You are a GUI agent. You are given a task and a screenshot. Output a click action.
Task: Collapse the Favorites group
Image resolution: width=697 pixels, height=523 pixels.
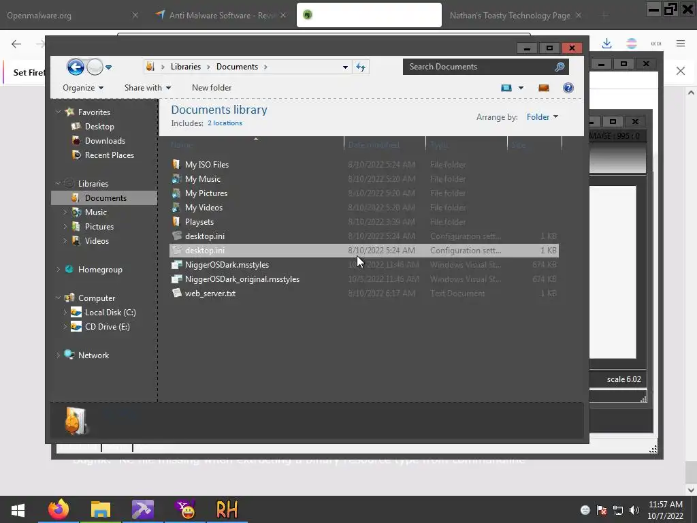[59, 112]
